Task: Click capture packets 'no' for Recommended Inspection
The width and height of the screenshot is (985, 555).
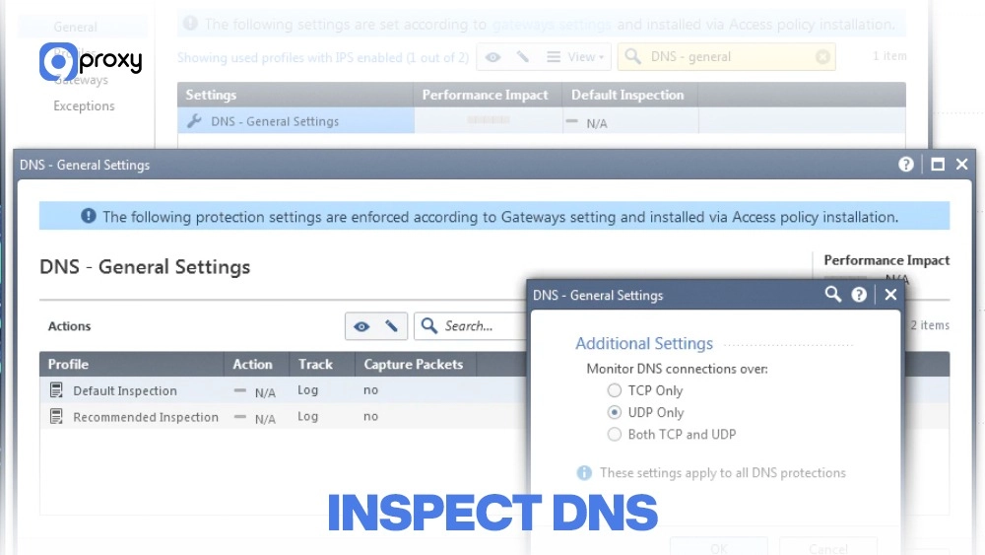Action: [x=370, y=417]
